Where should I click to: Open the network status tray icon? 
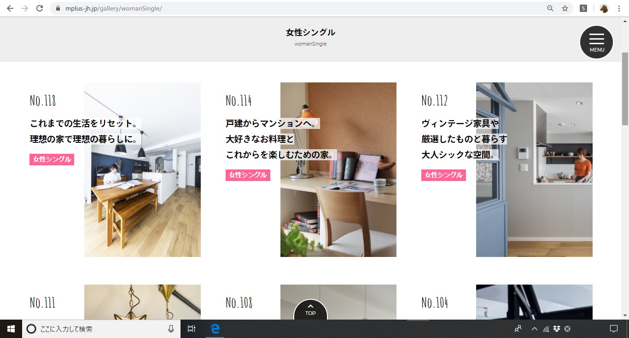(x=546, y=329)
